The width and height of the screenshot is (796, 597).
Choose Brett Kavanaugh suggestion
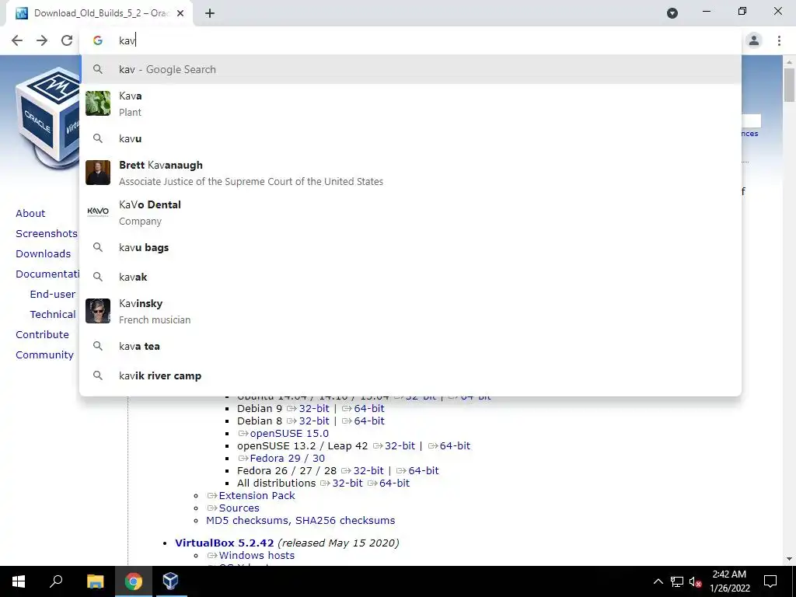point(410,173)
